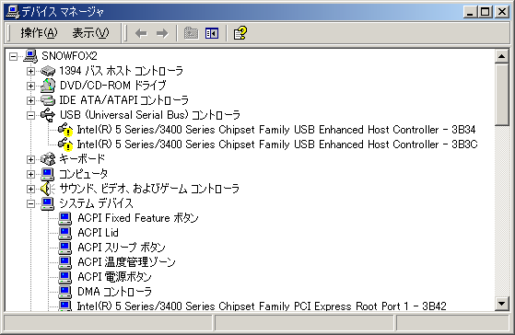
Task: Collapse the SNOWFOX2 root node
Action: [13, 56]
